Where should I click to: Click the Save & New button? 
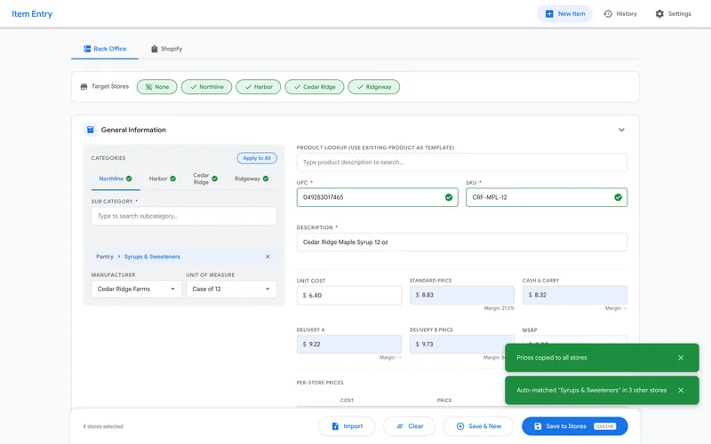pos(478,426)
